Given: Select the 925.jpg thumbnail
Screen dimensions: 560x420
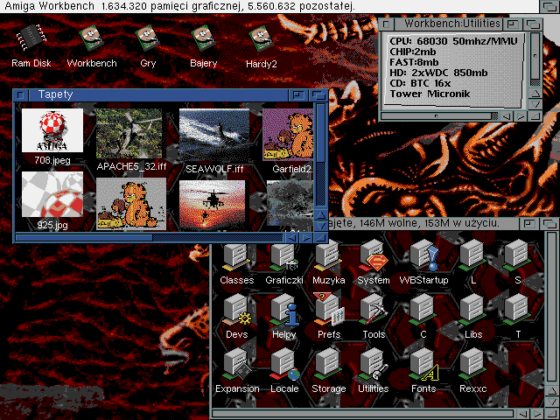Looking at the screenshot, I should [x=52, y=194].
